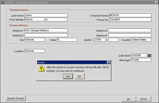The image size is (159, 103).
Task: Confirm with the Yes button
Action: (68, 76)
